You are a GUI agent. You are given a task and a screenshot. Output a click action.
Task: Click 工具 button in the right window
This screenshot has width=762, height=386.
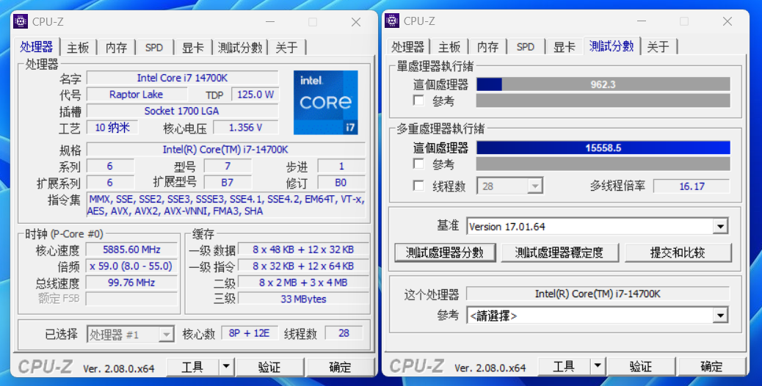(x=565, y=366)
